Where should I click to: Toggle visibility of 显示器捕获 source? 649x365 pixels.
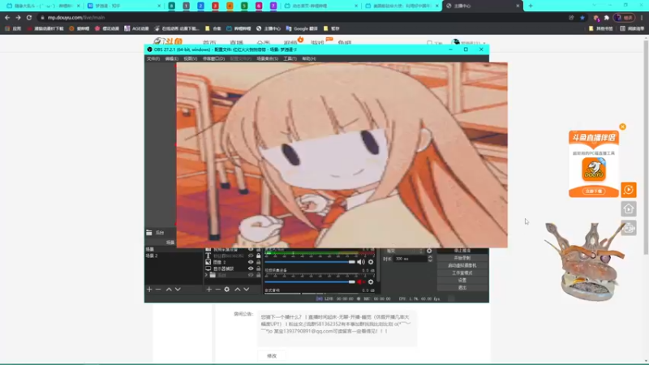click(x=251, y=268)
